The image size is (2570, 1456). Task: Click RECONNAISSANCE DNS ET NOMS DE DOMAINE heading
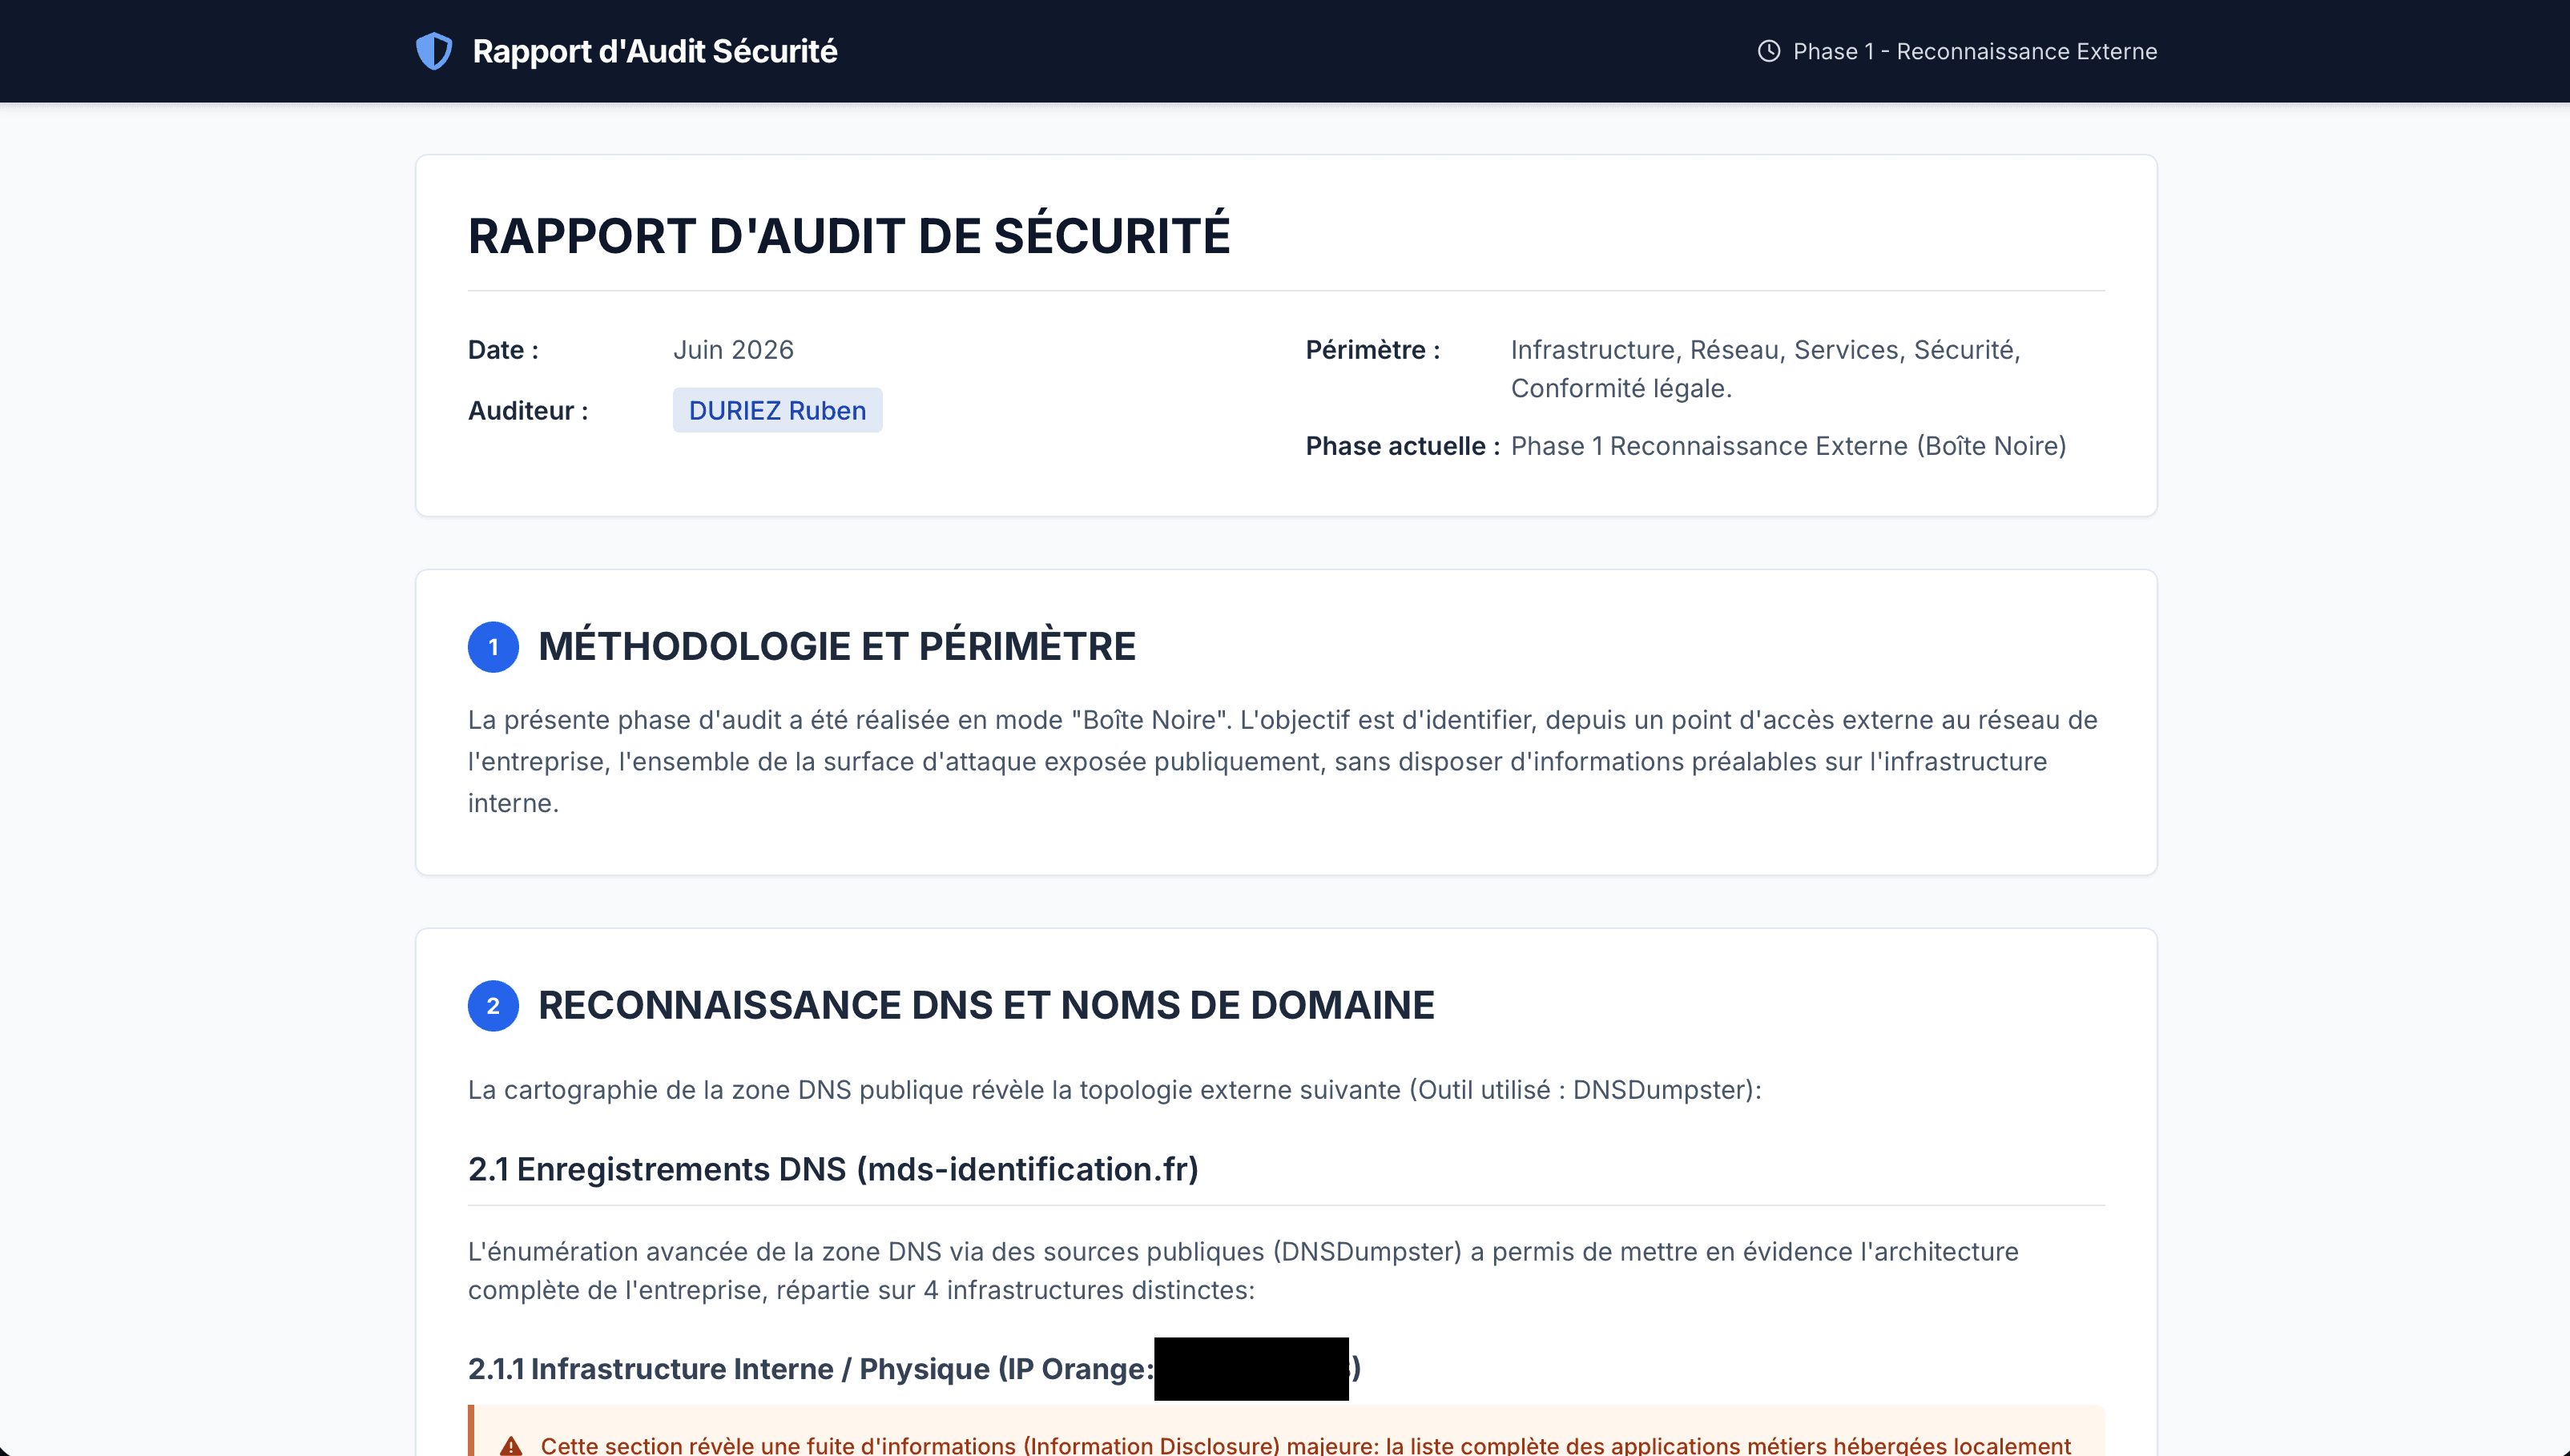(x=986, y=1006)
